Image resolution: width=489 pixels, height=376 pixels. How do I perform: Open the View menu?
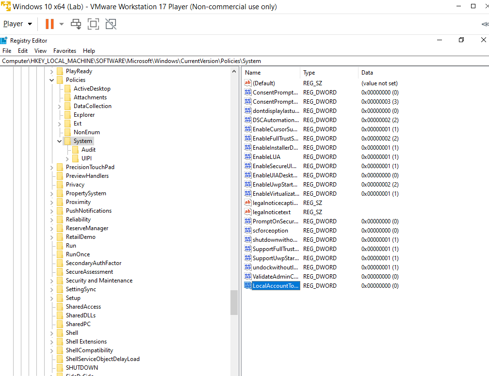click(x=40, y=51)
